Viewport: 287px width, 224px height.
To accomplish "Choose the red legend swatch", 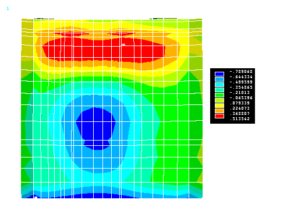I will click(219, 116).
